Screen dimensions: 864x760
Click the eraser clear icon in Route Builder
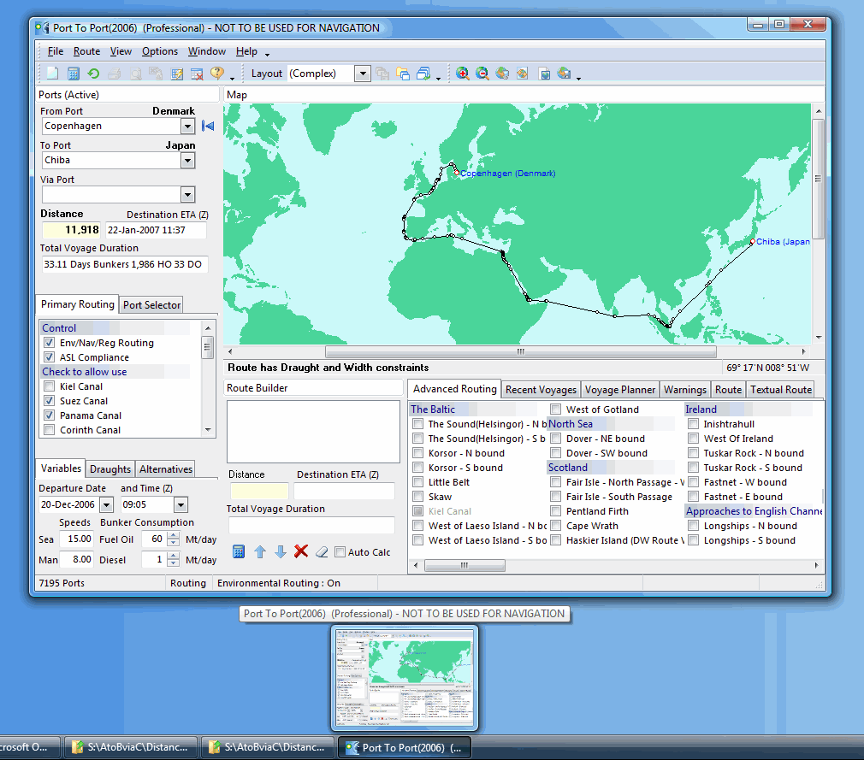[322, 551]
